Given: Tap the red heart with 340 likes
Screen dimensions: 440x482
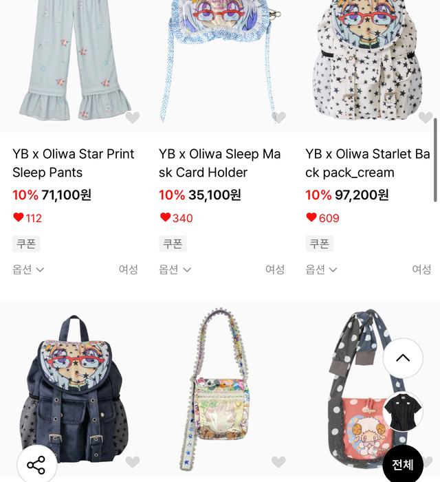Looking at the screenshot, I should pos(165,217).
